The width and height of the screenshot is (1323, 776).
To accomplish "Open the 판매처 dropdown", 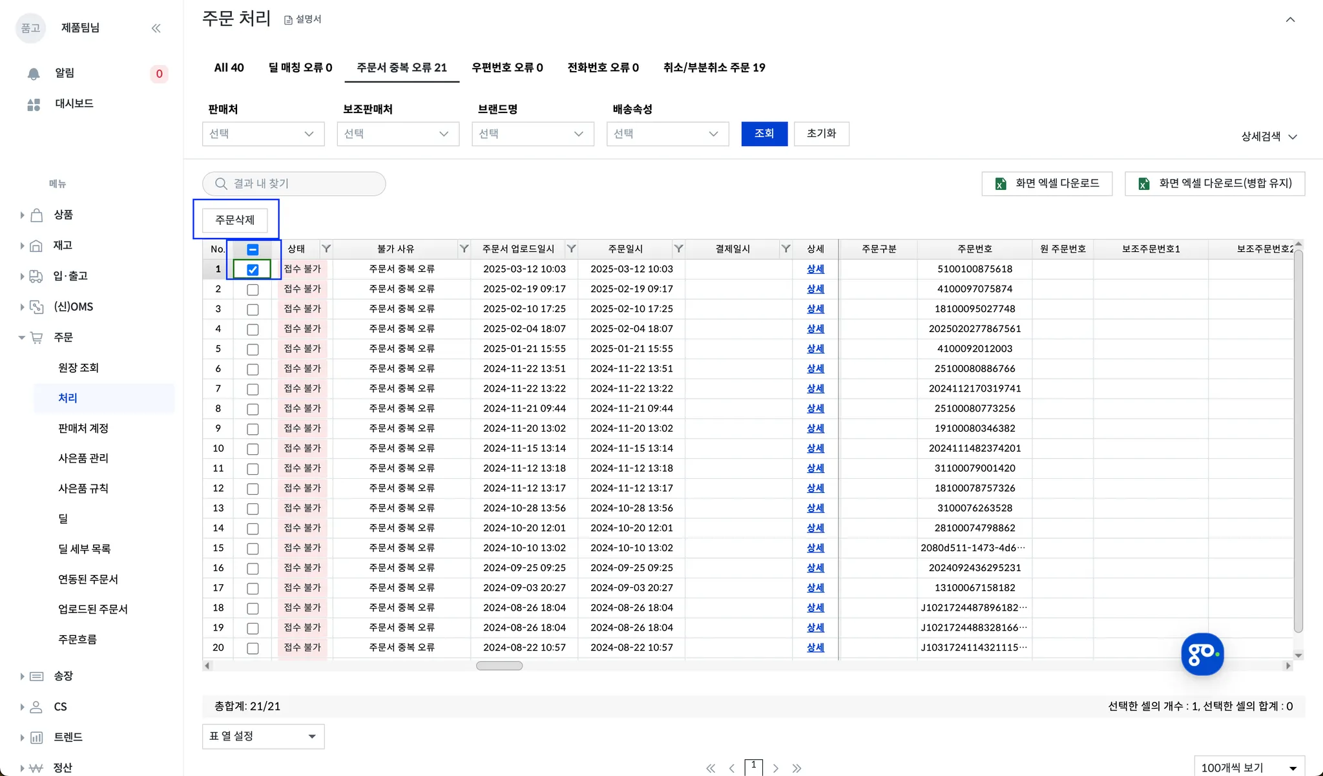I will coord(263,134).
